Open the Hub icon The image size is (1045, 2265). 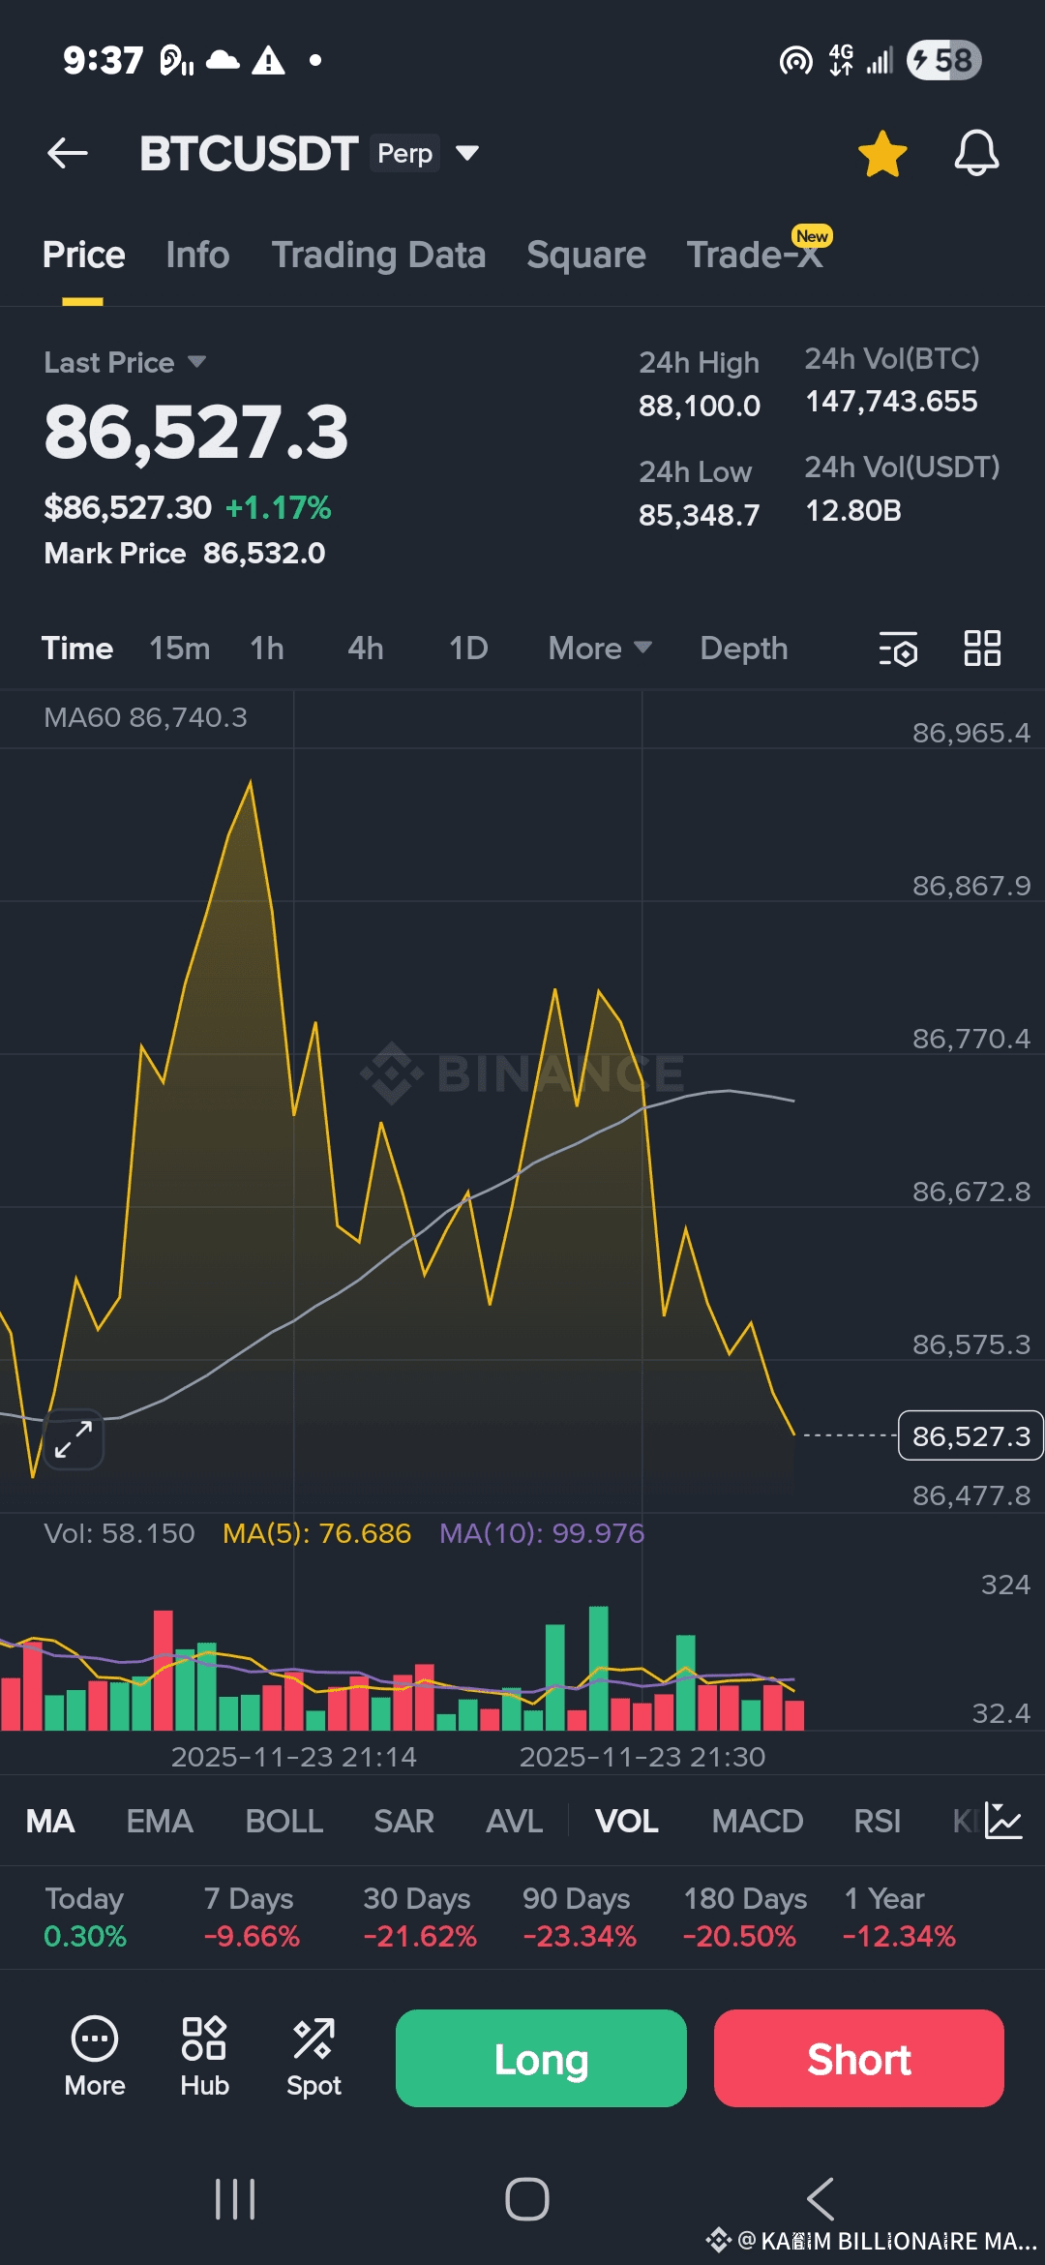[204, 2056]
